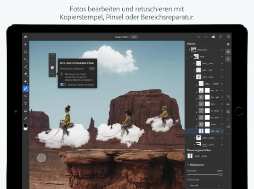The image size is (254, 189).
Task: Disable 'Druck für Größe verwenden' switch
Action: click(63, 85)
